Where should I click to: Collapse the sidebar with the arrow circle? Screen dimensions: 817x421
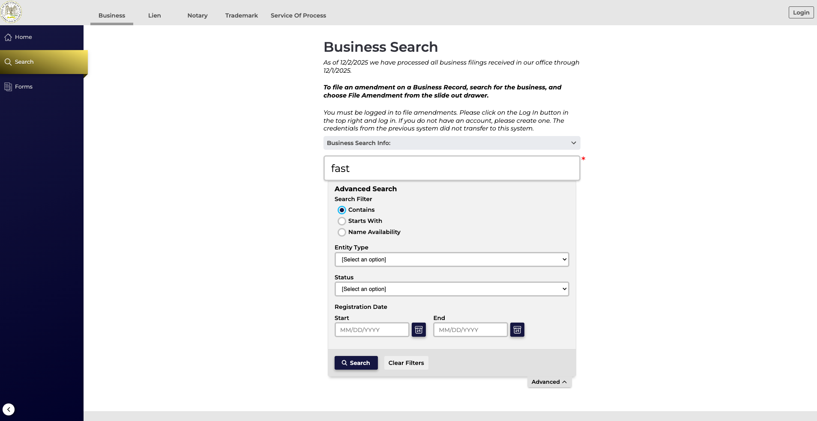9,409
